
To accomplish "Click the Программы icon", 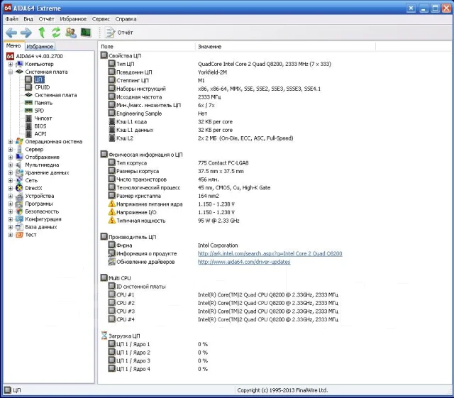I will click(x=19, y=204).
